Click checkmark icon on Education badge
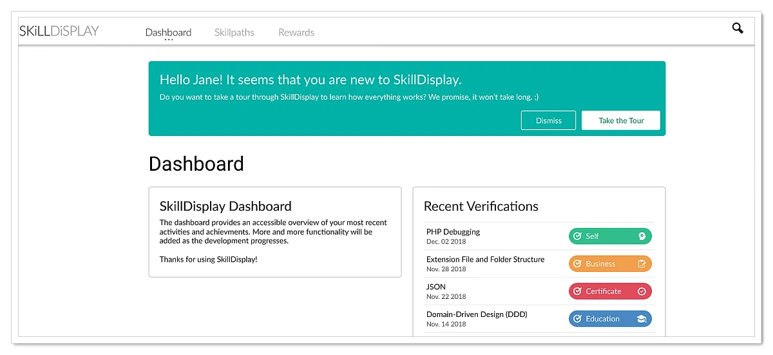773x355 pixels. [578, 319]
